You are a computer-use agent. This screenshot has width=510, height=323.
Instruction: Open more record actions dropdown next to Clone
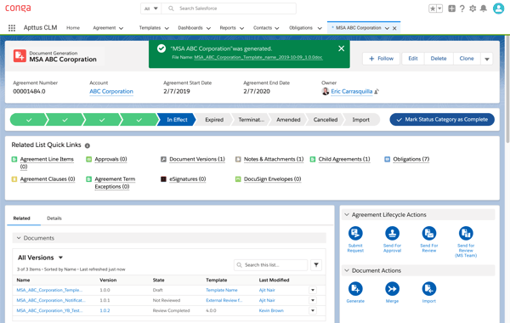[x=487, y=59]
